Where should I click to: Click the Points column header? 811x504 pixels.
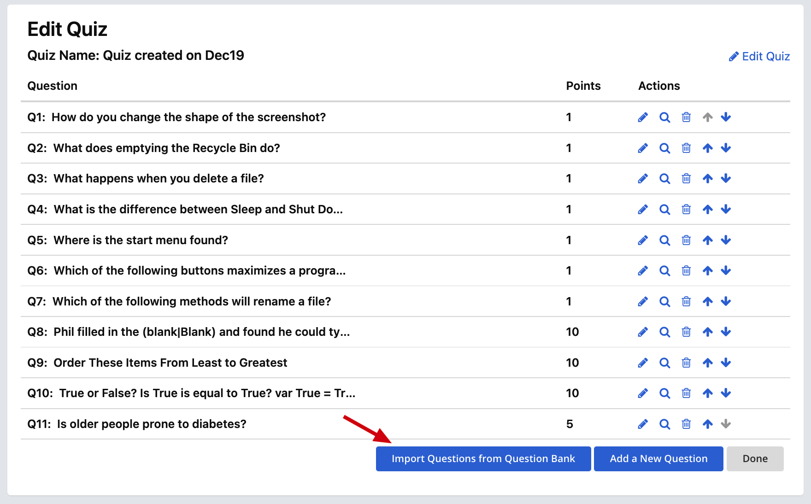click(x=583, y=86)
